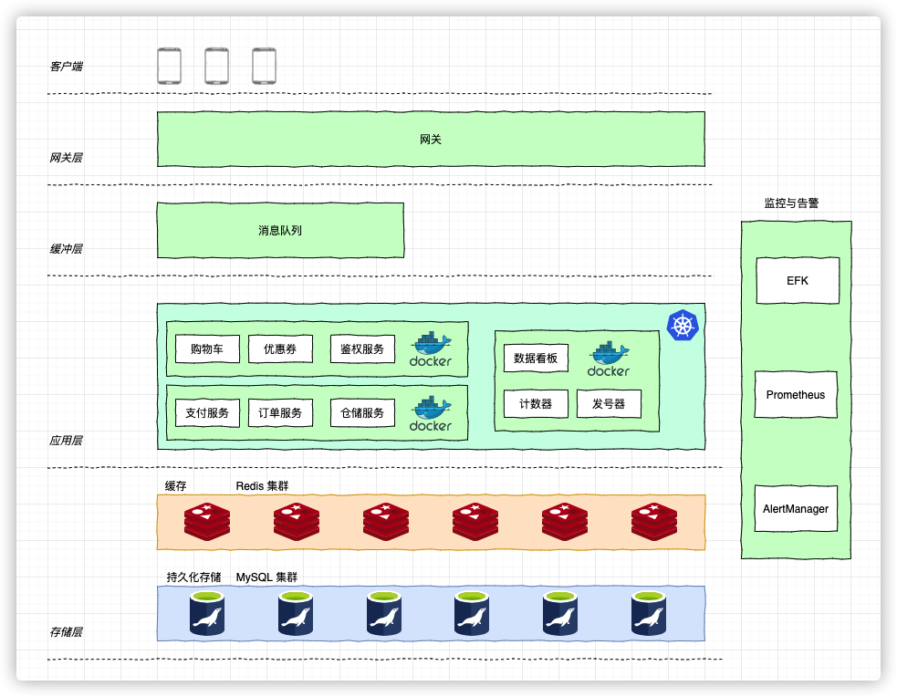This screenshot has width=897, height=697.
Task: Click the AlertManager box
Action: [x=796, y=509]
